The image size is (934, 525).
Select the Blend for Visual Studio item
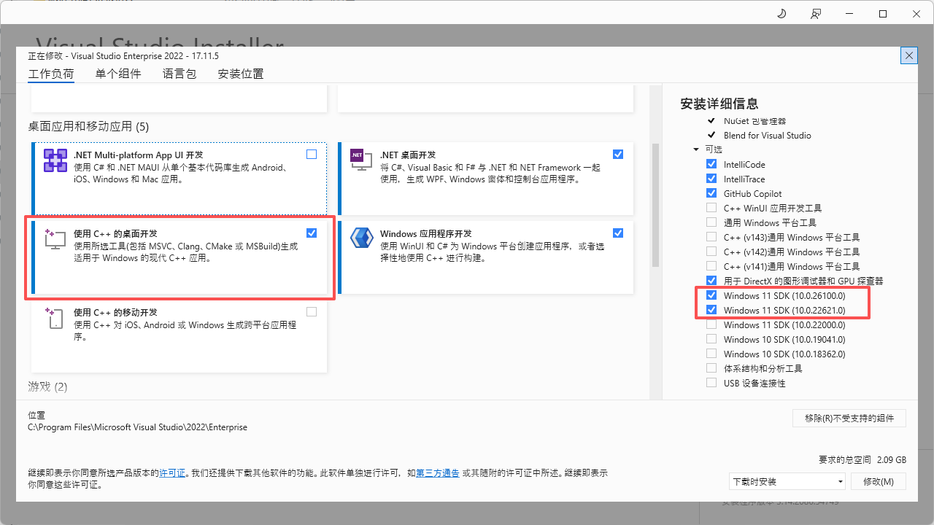[767, 135]
